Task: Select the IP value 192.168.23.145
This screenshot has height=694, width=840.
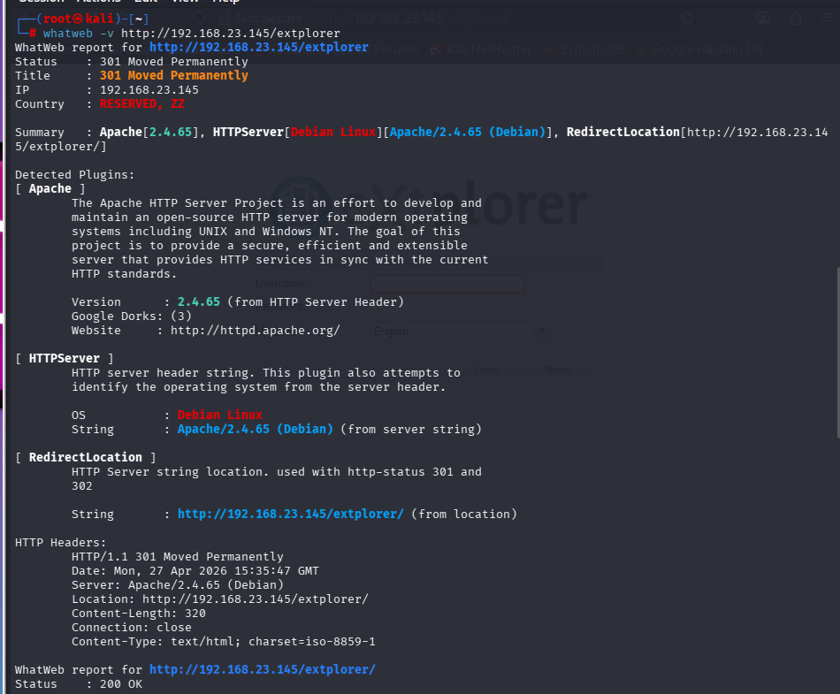Action: [x=149, y=90]
